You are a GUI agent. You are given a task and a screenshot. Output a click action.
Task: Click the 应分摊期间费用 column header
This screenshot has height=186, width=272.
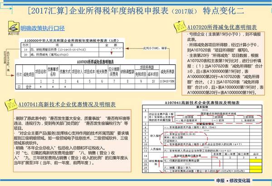tap(114, 72)
